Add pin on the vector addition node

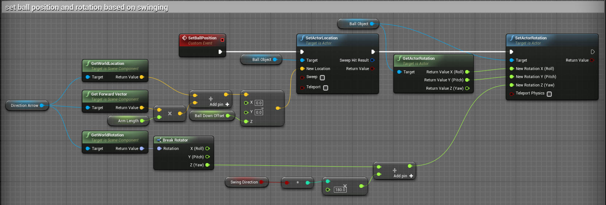(227, 105)
